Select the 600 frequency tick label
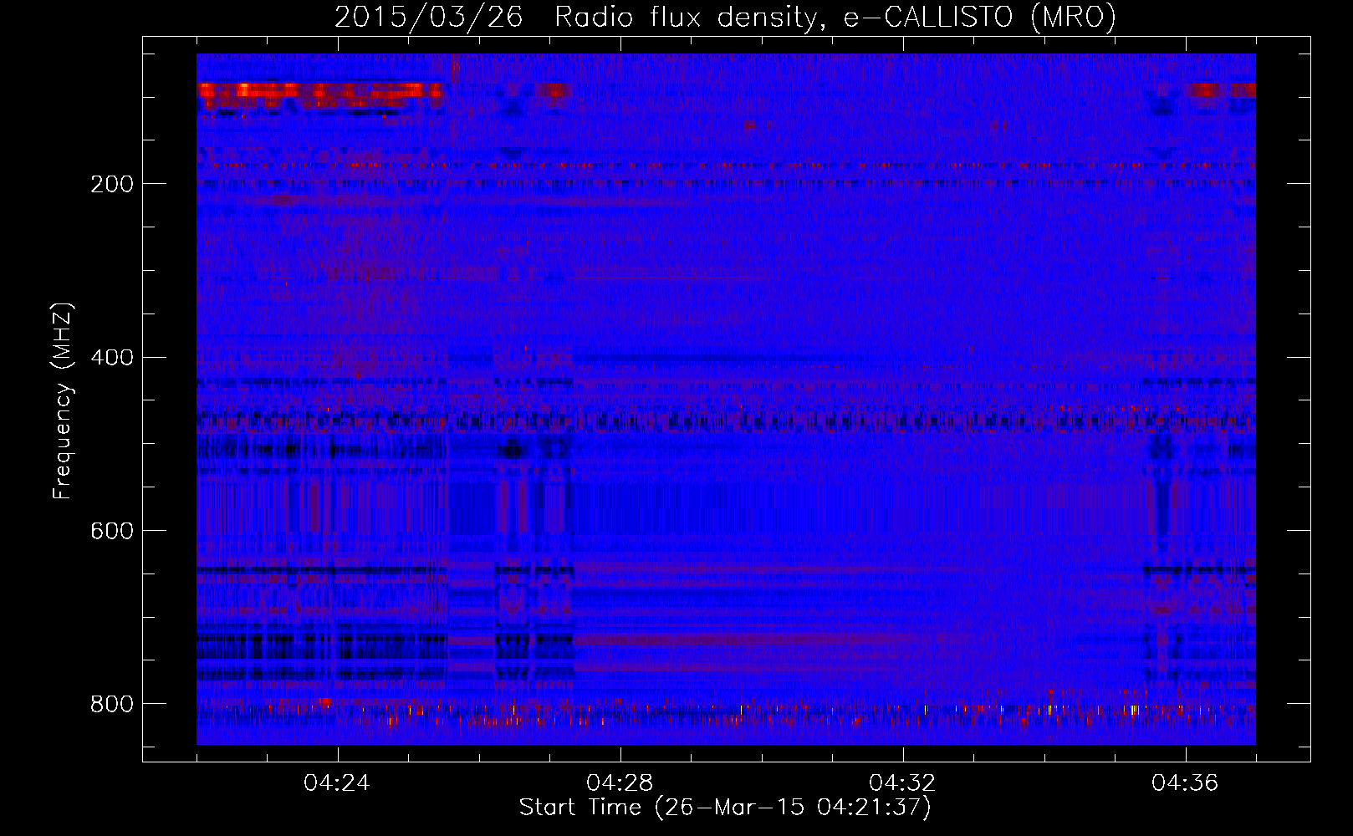1353x836 pixels. tap(112, 531)
